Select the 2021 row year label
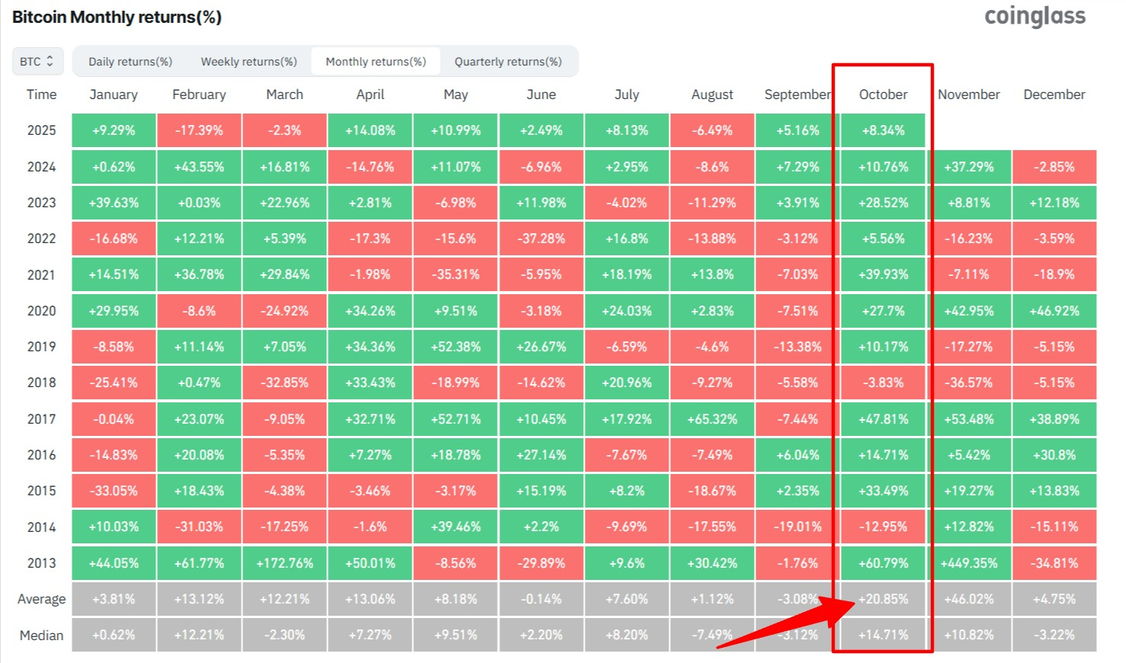 (x=40, y=274)
